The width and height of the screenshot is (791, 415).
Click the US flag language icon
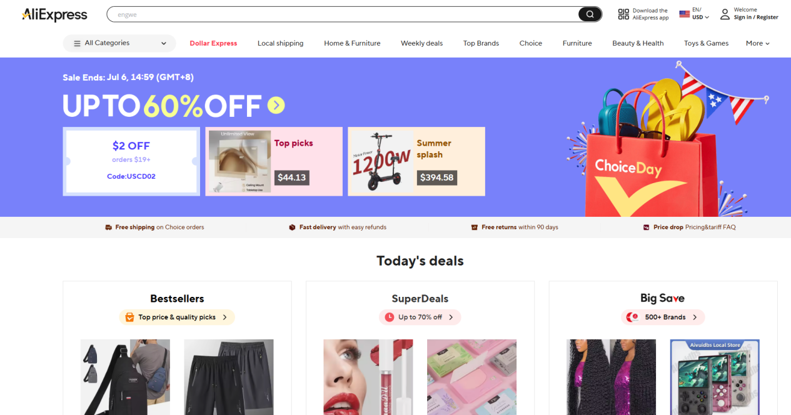[684, 14]
